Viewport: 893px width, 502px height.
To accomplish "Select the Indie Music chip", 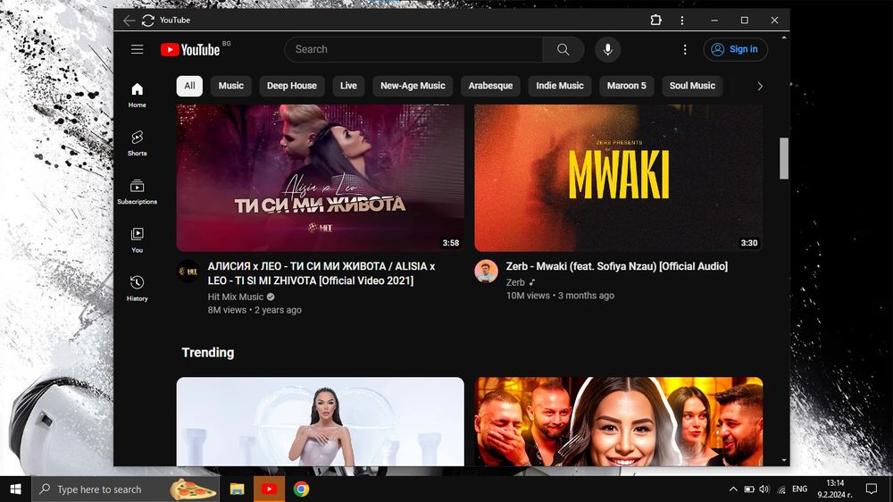I will (560, 86).
